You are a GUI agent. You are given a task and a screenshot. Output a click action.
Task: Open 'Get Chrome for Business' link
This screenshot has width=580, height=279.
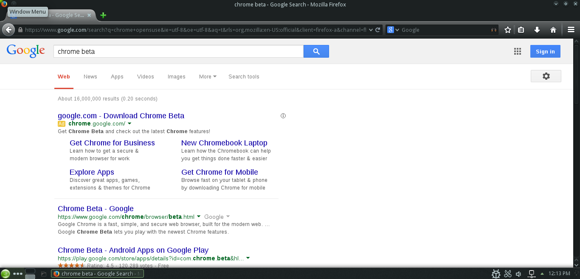coord(112,143)
